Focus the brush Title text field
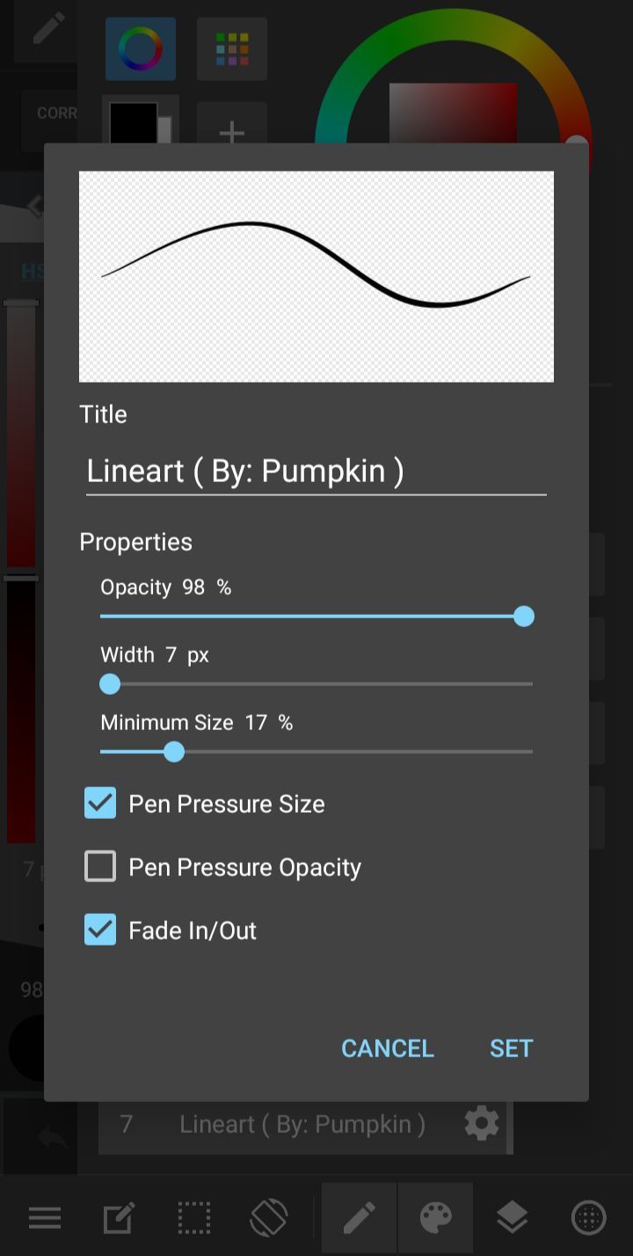Viewport: 633px width, 1256px height. point(316,471)
